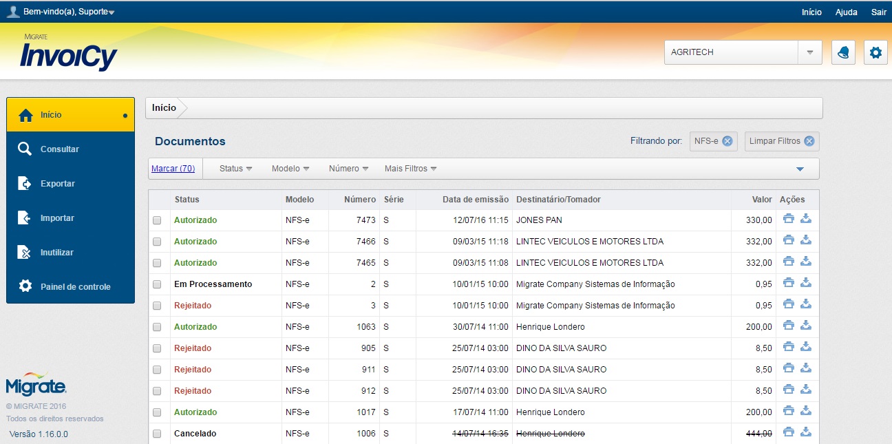Tick the checkbox for rejected invoice 911
This screenshot has width=892, height=444.
pos(157,370)
